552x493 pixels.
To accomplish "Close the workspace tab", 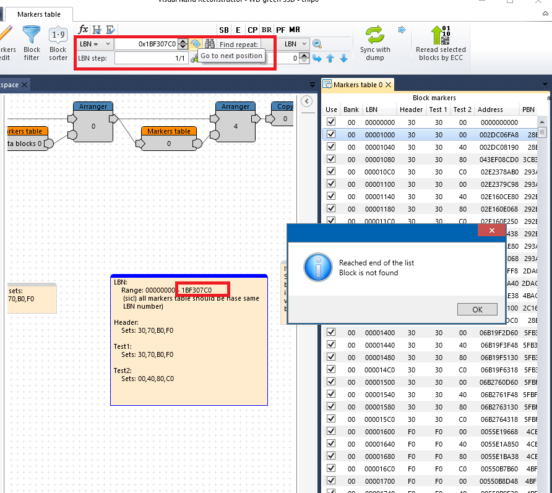I will tap(24, 85).
